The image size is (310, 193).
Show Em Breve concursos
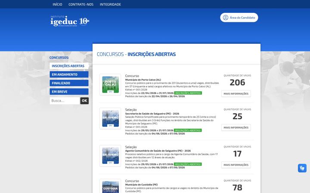point(69,92)
